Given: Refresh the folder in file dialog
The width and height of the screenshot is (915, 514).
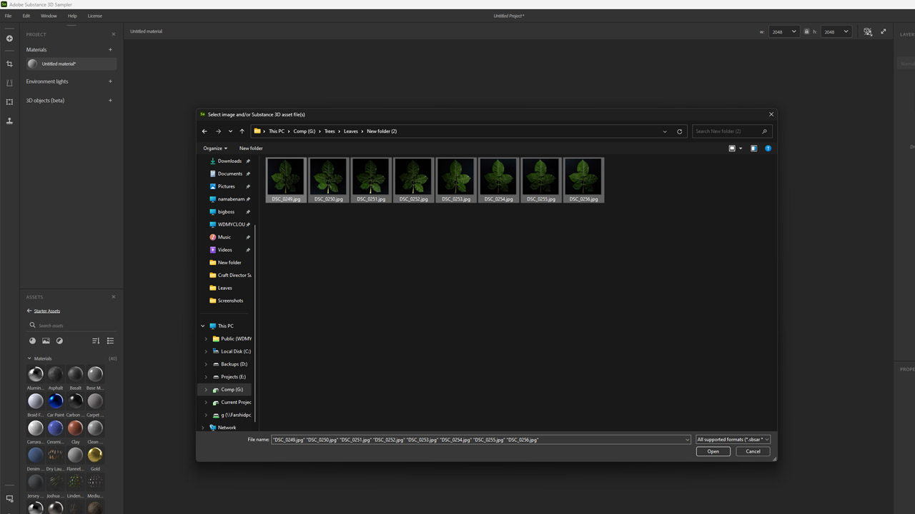Looking at the screenshot, I should (x=679, y=131).
